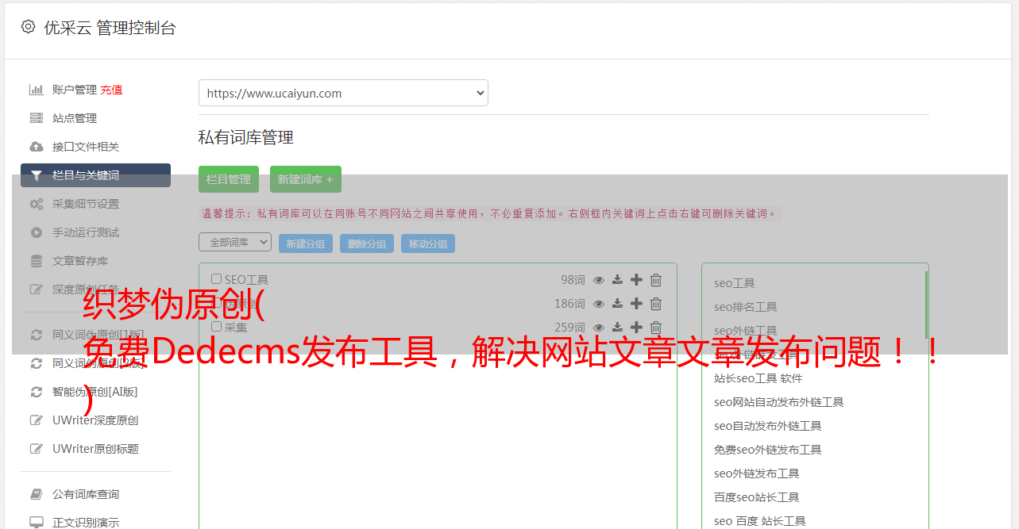View SEO工具 keywords with its eye icon
Image resolution: width=1019 pixels, height=529 pixels.
pyautogui.click(x=599, y=280)
